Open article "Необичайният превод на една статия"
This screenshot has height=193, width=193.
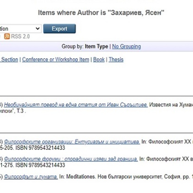tap(76, 105)
